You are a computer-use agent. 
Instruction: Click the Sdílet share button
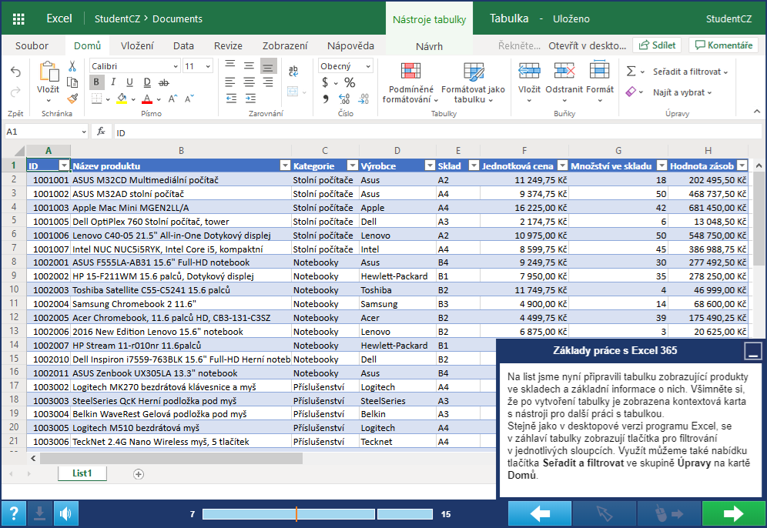click(658, 45)
